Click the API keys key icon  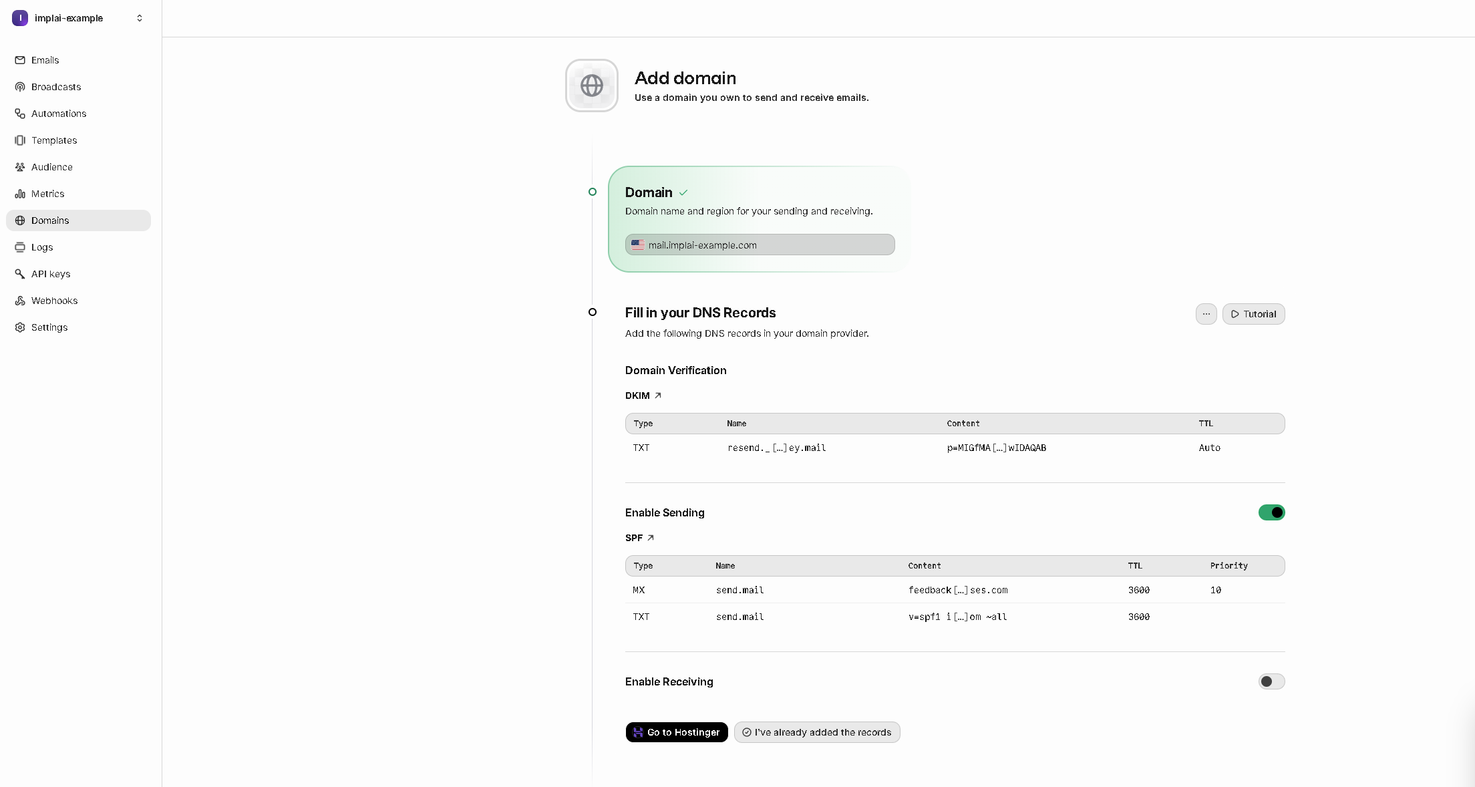pyautogui.click(x=20, y=274)
